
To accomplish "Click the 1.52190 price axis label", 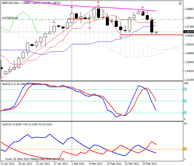I will (x=189, y=80).
